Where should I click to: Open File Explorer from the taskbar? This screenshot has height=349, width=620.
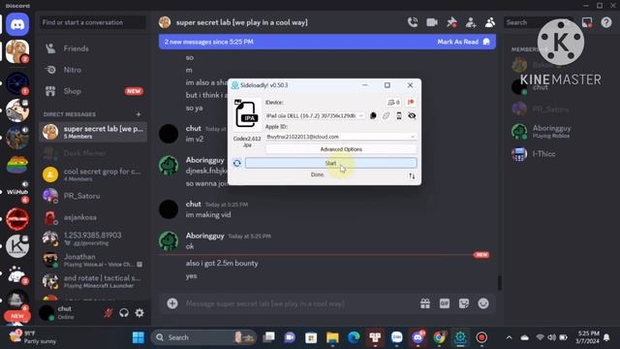[x=332, y=337]
